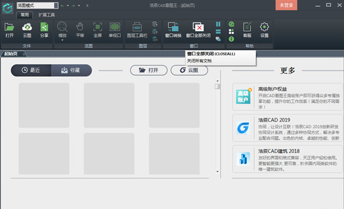Image resolution: width=344 pixels, height=209 pixels.
Task: Click the 云图 pill button on start page
Action: click(x=189, y=70)
